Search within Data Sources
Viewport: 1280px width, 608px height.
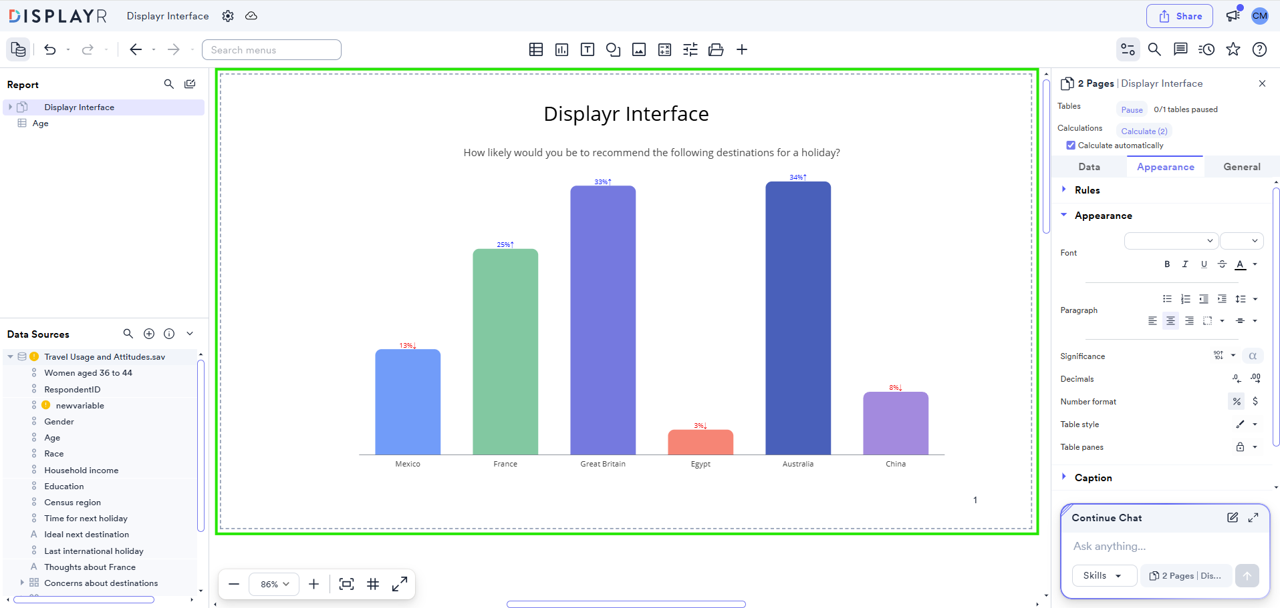pyautogui.click(x=128, y=334)
